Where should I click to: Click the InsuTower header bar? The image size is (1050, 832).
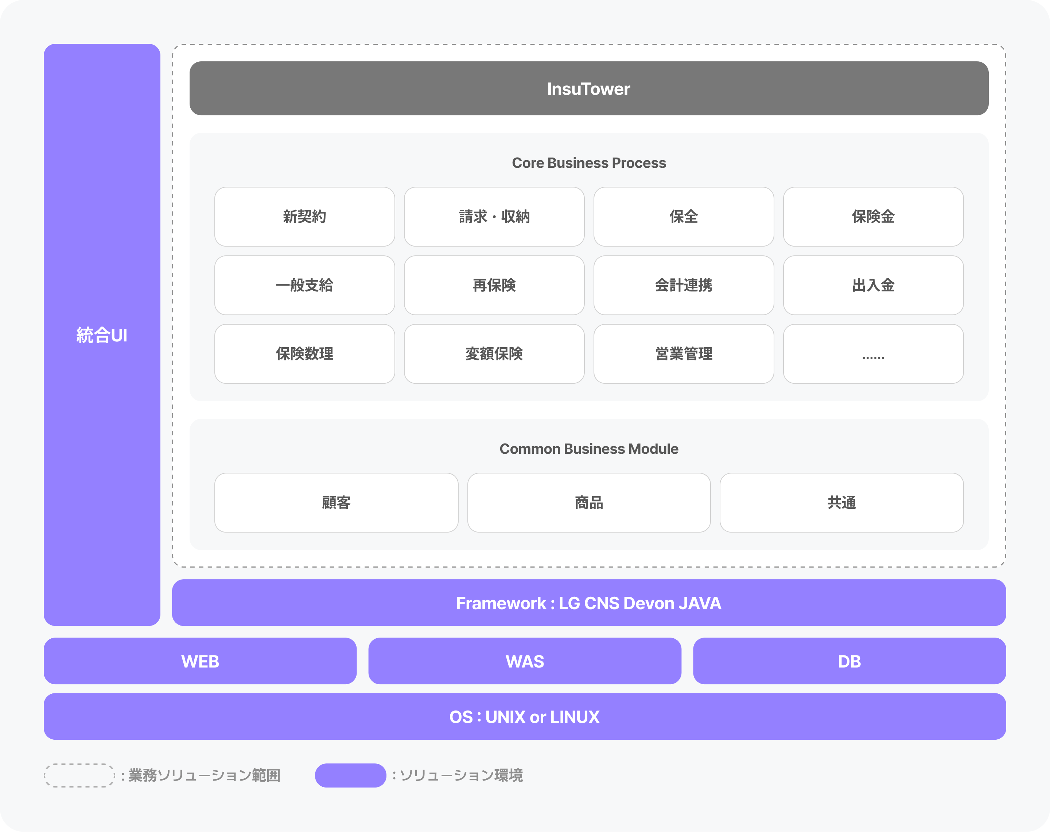[x=588, y=89]
